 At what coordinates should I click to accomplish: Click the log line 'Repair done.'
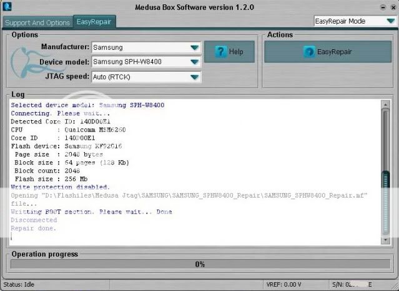(33, 228)
